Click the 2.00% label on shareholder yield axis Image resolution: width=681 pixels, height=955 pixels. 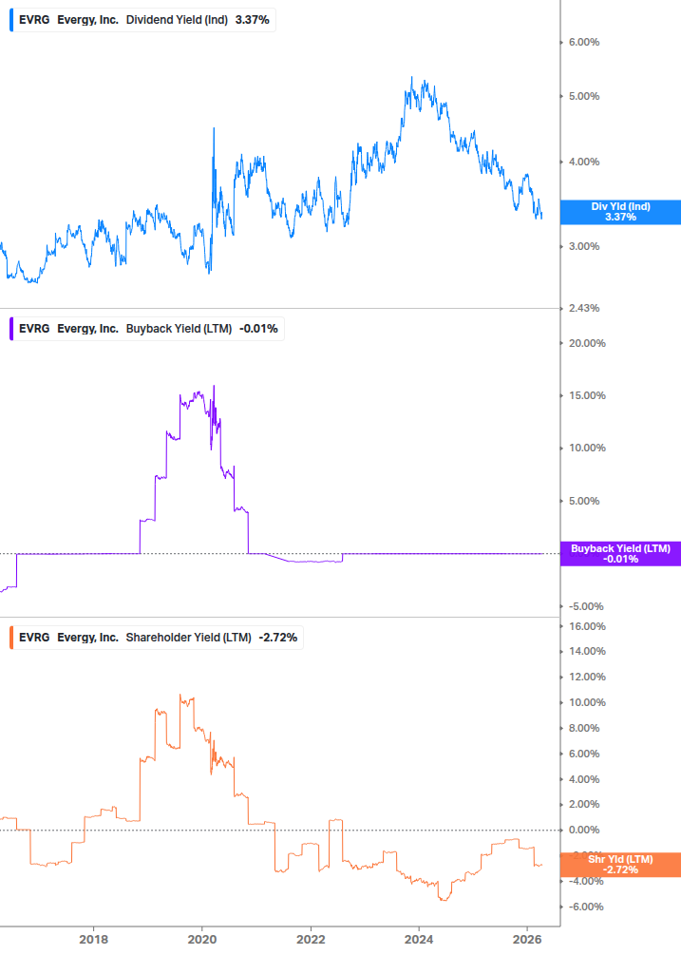pyautogui.click(x=584, y=805)
